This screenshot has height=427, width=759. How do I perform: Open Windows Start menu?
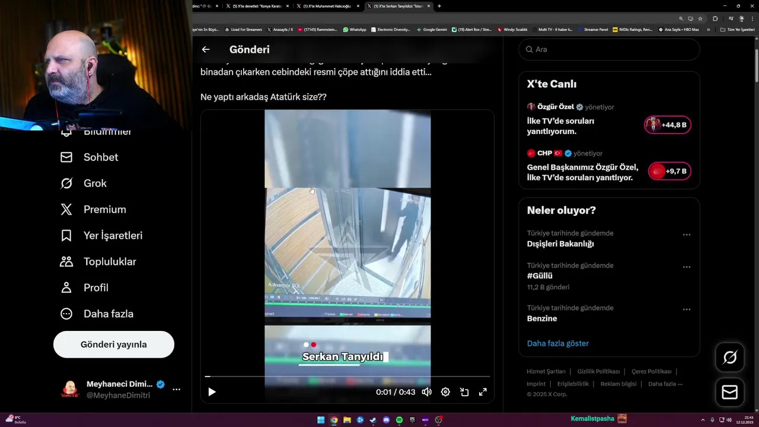tap(321, 420)
